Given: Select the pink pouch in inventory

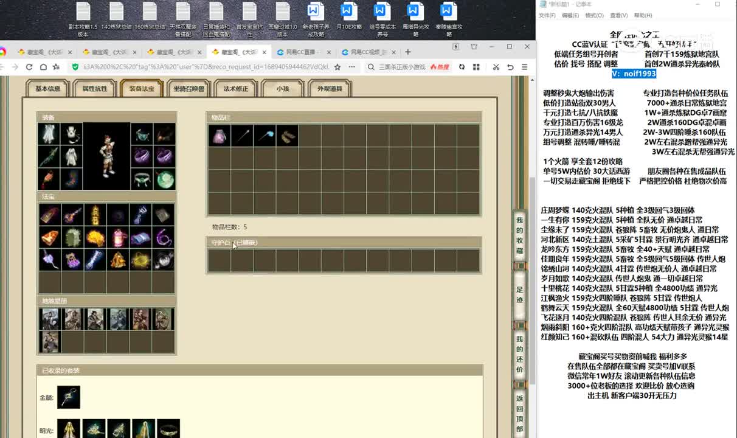Looking at the screenshot, I should tap(219, 136).
